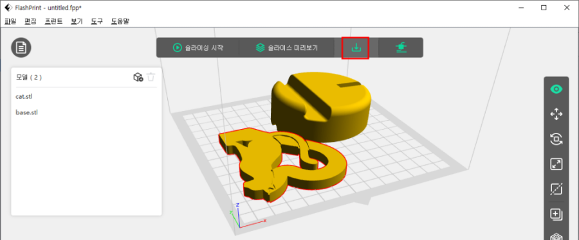Select the Cut tool icon
The height and width of the screenshot is (240, 579).
click(556, 189)
